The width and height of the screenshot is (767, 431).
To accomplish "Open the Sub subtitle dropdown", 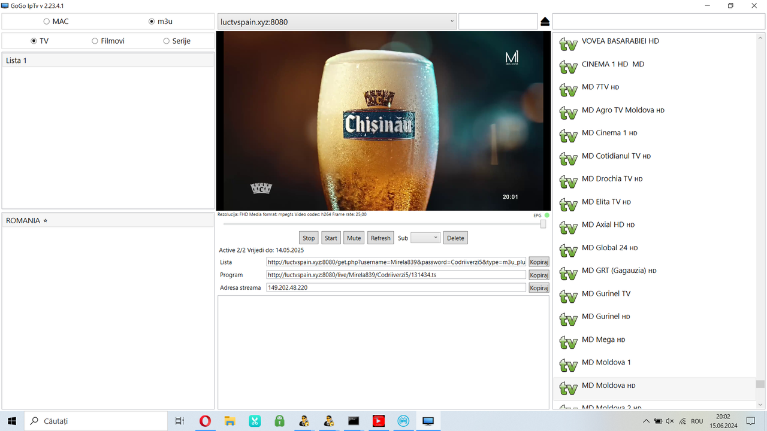I will point(425,238).
